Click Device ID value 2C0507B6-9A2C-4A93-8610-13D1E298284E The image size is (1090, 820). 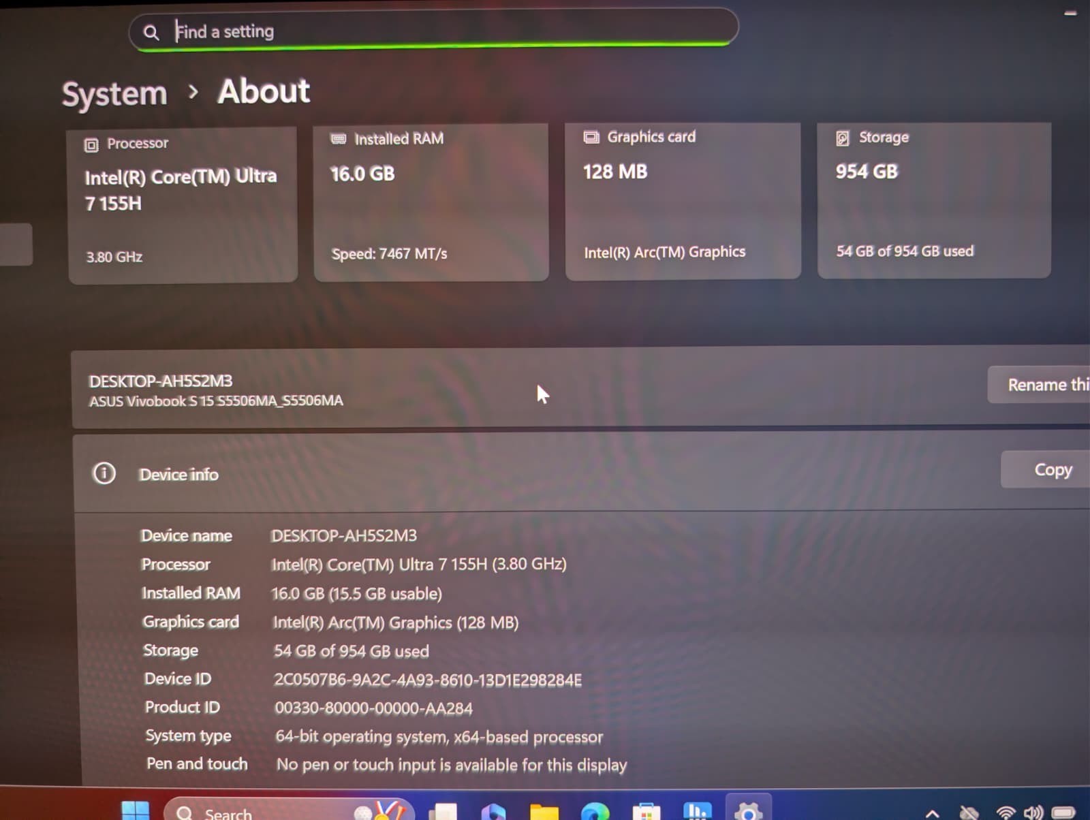(428, 680)
